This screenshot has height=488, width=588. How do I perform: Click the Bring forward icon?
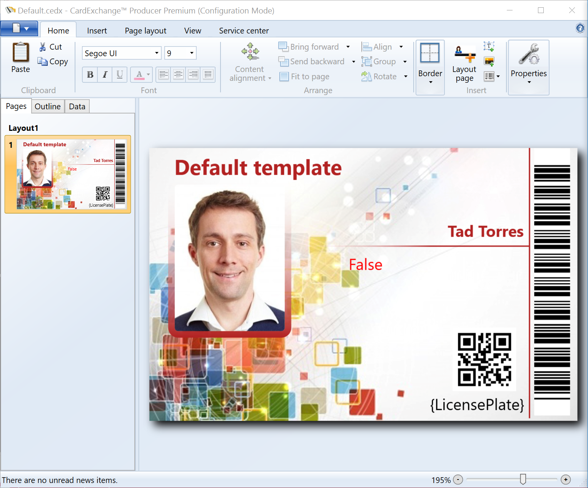283,47
